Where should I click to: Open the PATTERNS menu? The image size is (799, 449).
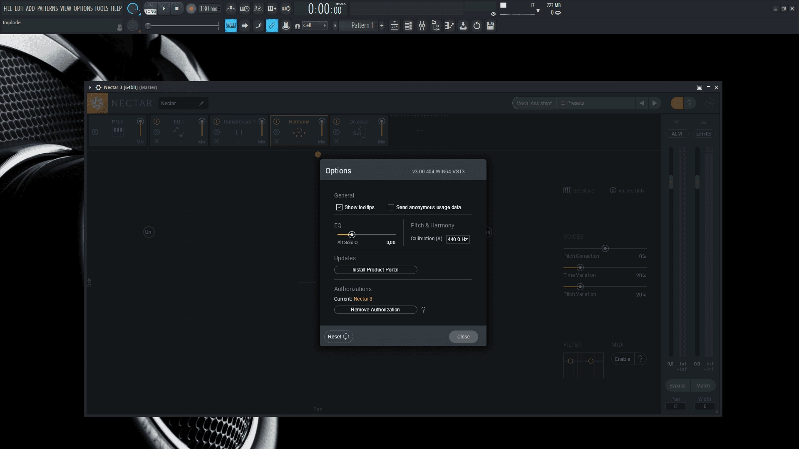tap(47, 8)
